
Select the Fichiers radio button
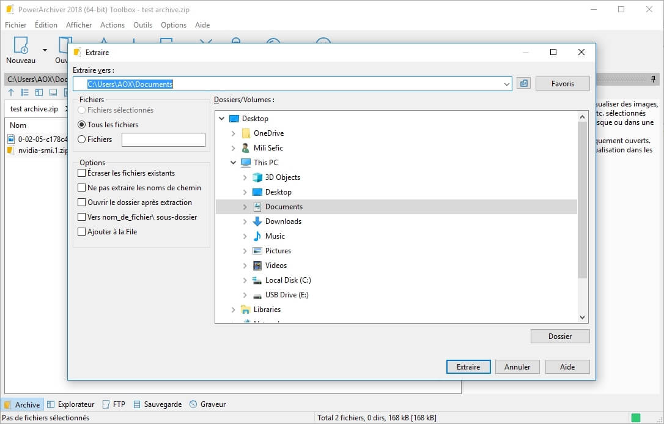(82, 139)
